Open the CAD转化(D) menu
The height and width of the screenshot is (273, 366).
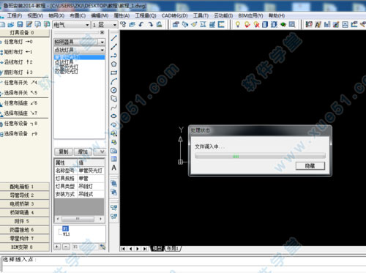click(x=174, y=15)
